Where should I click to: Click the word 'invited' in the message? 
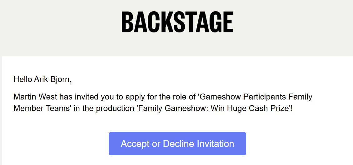tap(87, 97)
